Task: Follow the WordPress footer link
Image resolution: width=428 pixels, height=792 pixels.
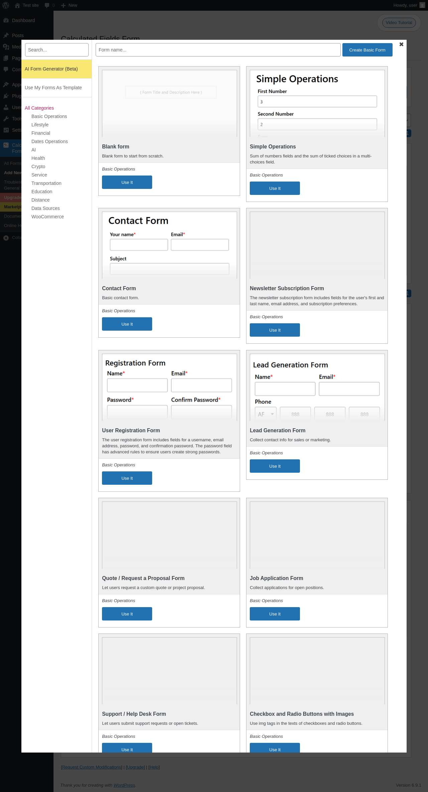Action: click(124, 785)
